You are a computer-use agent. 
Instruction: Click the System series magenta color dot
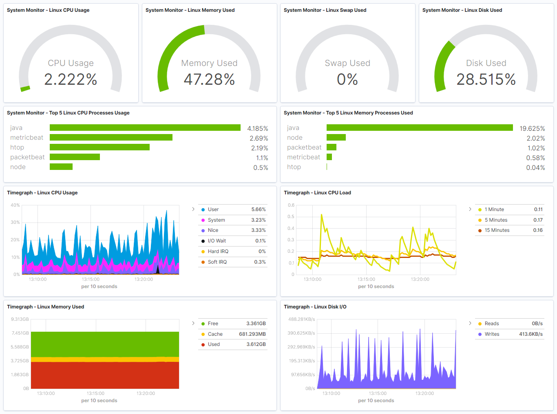pyautogui.click(x=203, y=220)
